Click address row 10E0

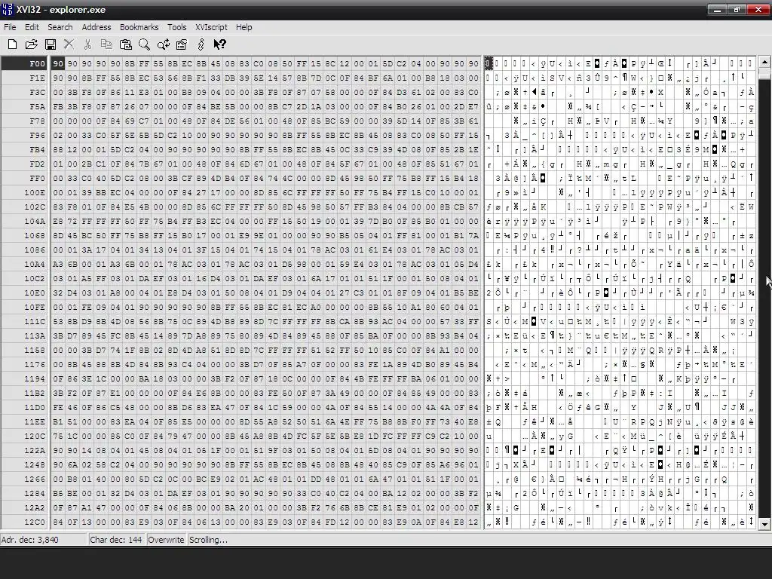coord(25,293)
